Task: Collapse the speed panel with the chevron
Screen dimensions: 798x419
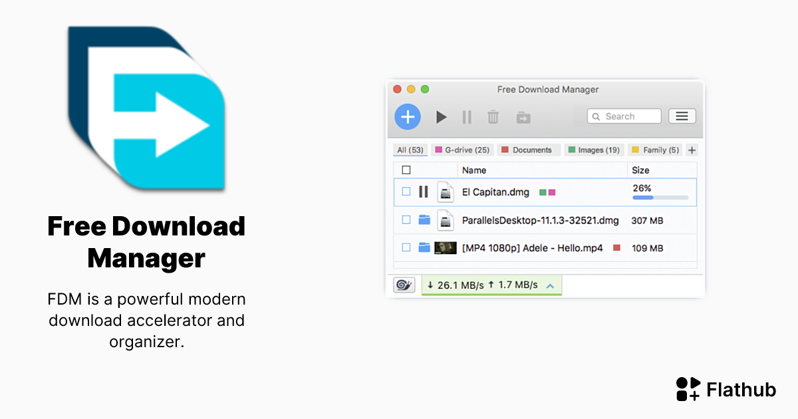Action: tap(550, 285)
